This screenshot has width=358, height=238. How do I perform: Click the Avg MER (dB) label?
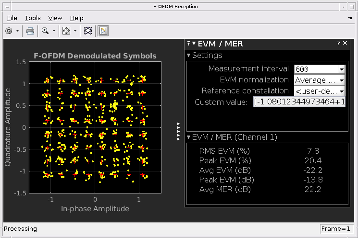(225, 189)
